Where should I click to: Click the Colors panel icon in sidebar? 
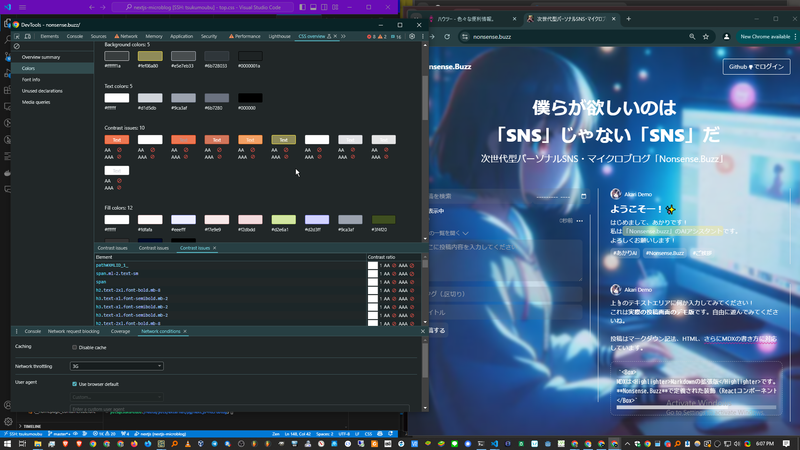coord(28,68)
